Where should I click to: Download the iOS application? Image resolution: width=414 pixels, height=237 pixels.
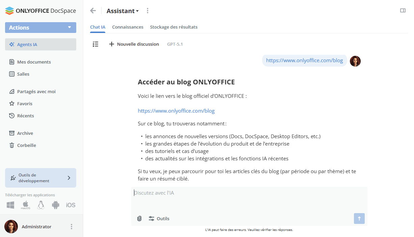click(x=71, y=205)
